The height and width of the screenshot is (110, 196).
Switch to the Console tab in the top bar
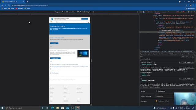coord(157,12)
